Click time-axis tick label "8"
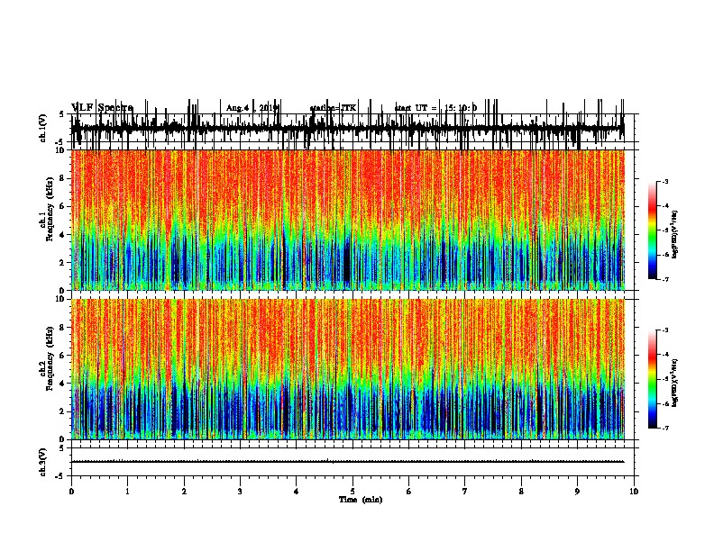This screenshot has width=714, height=551. [521, 492]
